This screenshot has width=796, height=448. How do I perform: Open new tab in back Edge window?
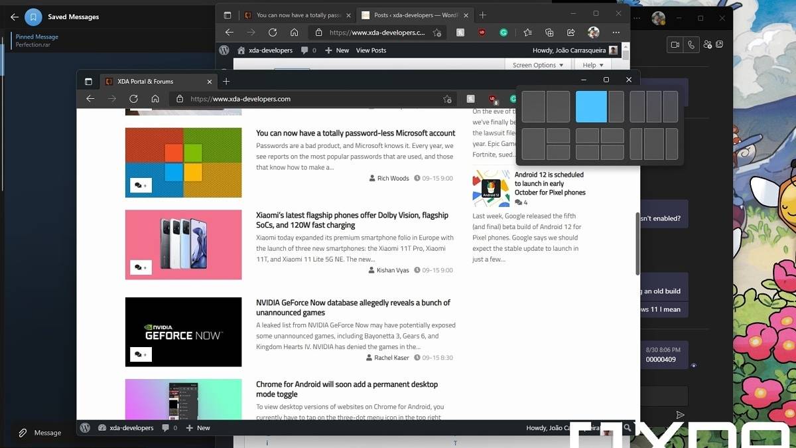tap(483, 15)
